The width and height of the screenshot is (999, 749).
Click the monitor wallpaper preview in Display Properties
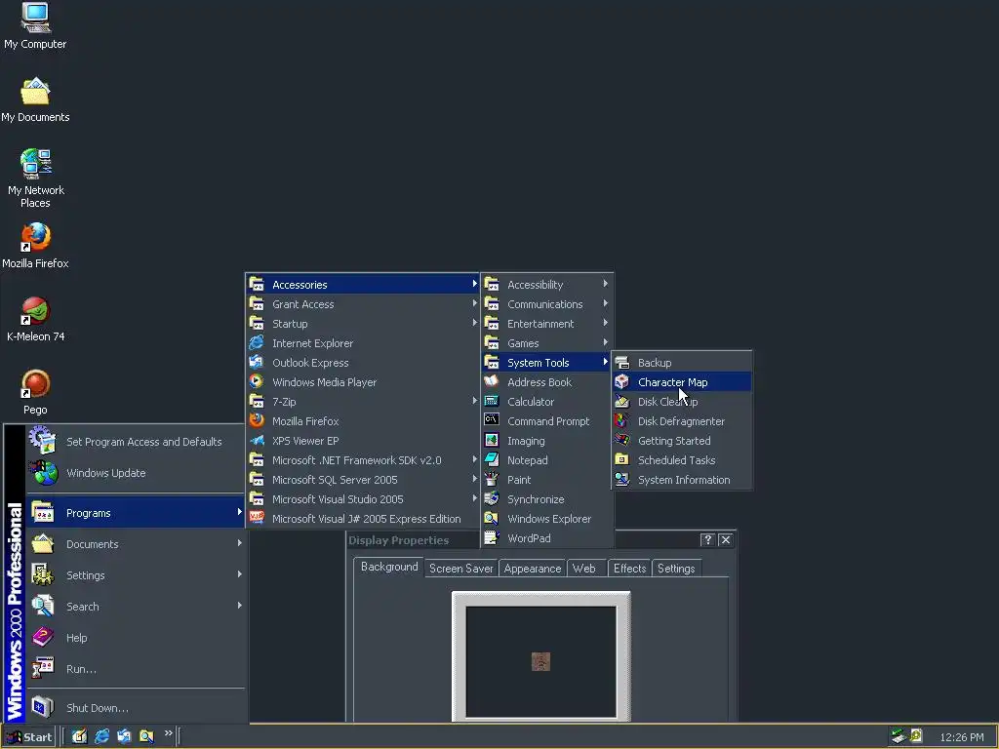[540, 662]
